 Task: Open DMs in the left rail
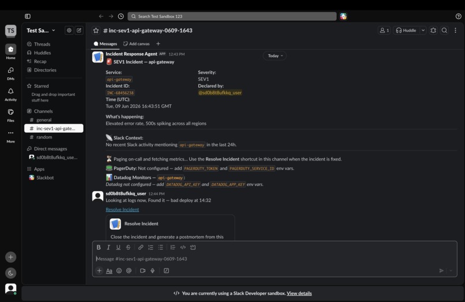pos(11,73)
